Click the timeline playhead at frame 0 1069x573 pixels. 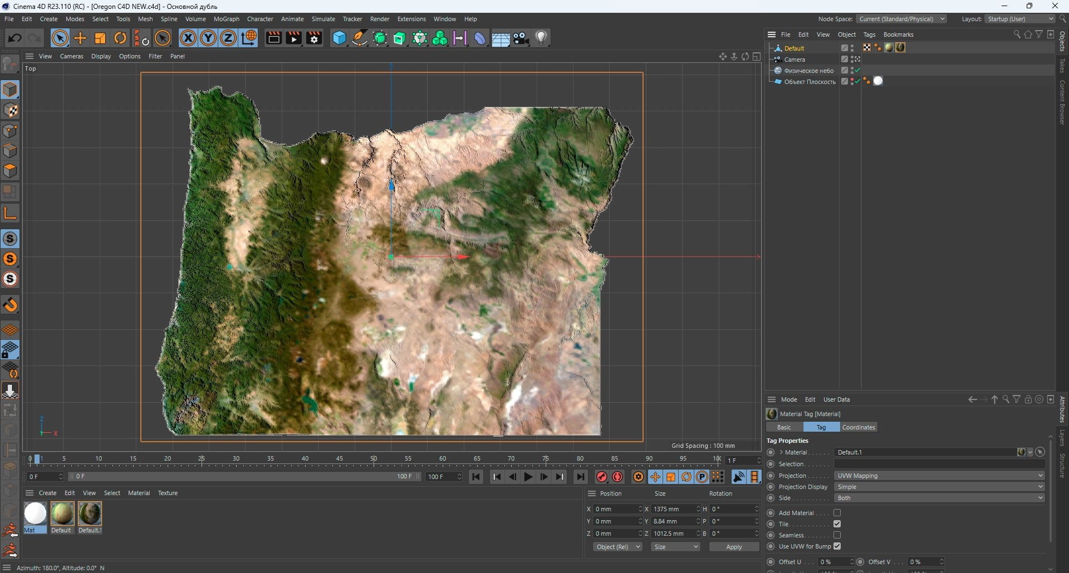pos(37,459)
